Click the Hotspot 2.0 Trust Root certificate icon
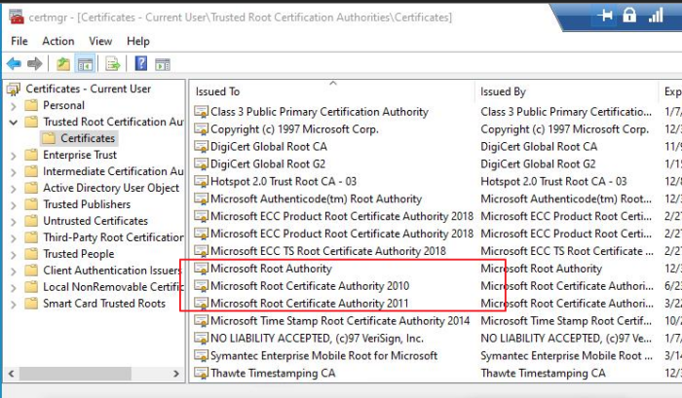 201,182
